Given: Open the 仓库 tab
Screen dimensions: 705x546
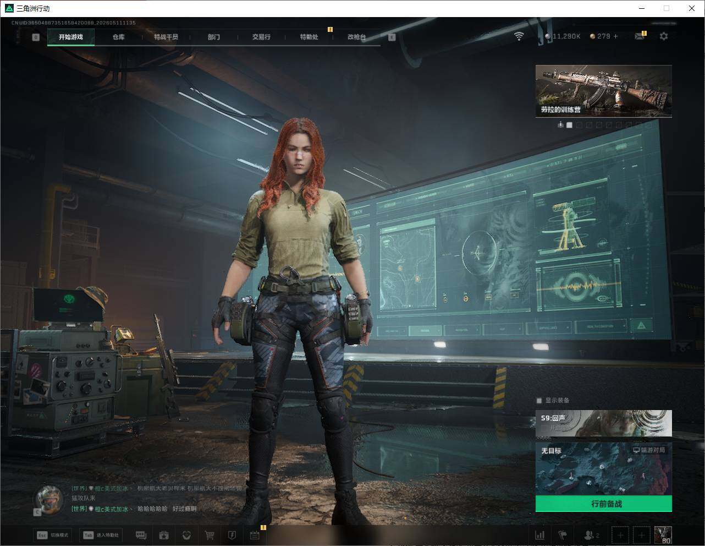Looking at the screenshot, I should [118, 37].
